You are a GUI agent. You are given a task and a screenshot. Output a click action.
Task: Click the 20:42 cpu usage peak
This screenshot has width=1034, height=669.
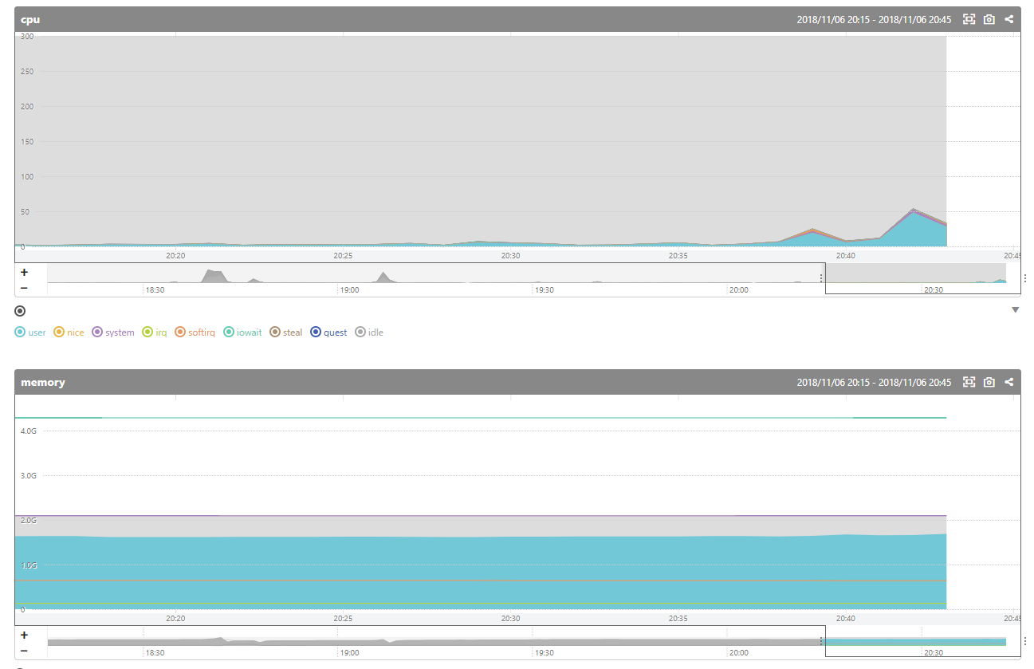pos(913,210)
